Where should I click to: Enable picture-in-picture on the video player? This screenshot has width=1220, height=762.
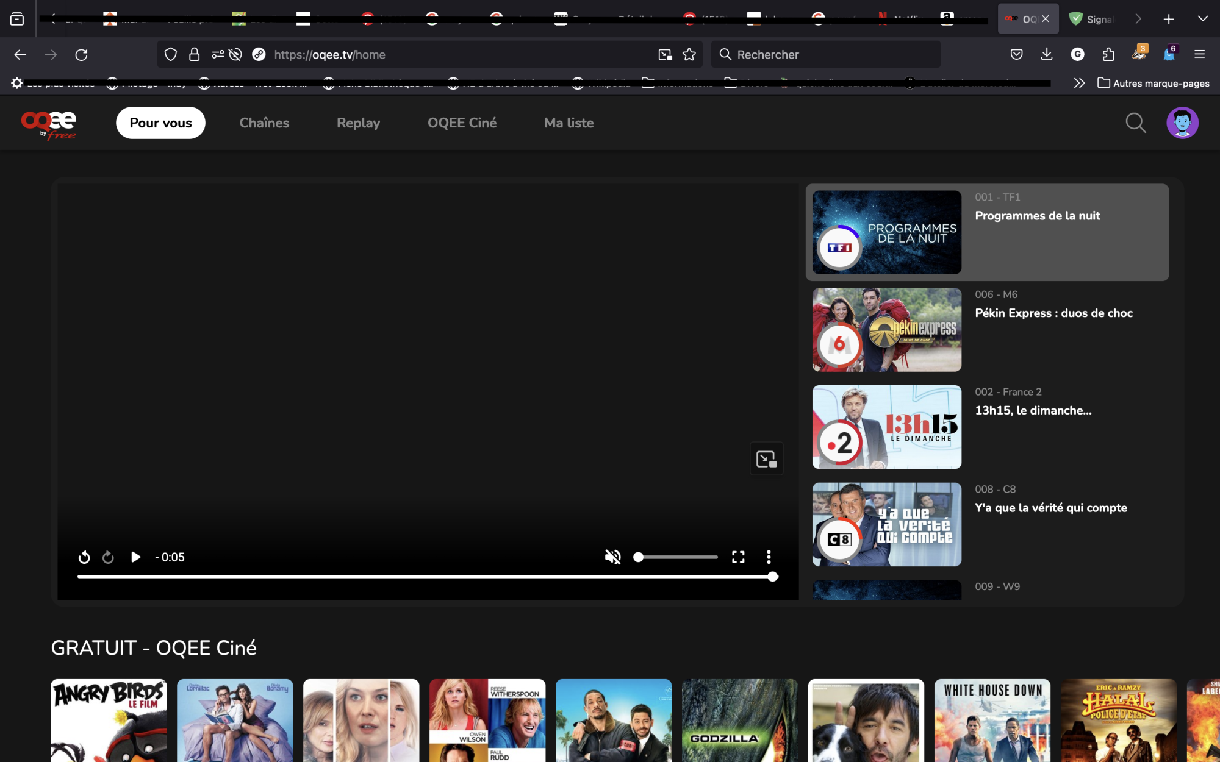pyautogui.click(x=766, y=458)
